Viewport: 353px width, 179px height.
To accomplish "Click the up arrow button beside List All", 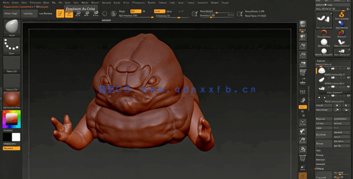I will 337,105.
